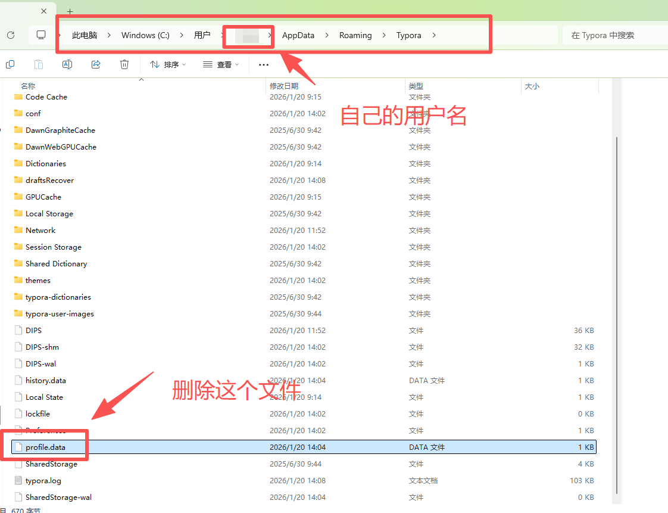
Task: Click the Paste icon in the toolbar
Action: point(38,64)
